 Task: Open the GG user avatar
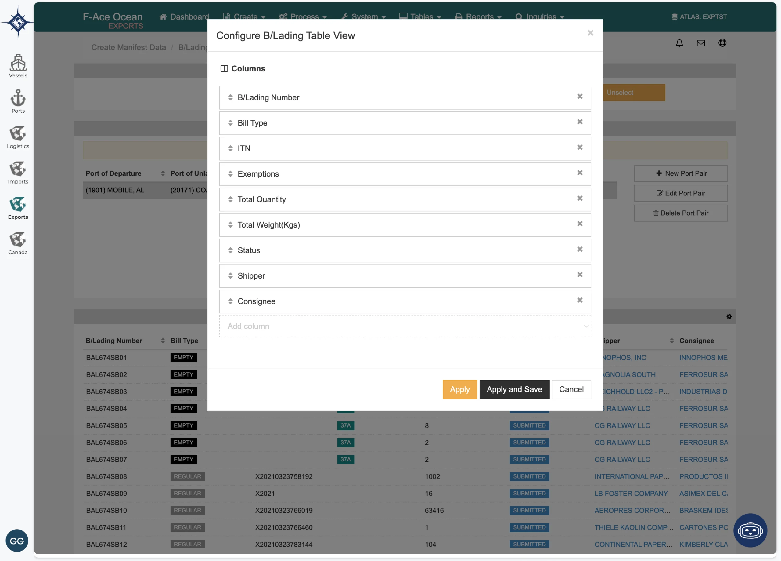pyautogui.click(x=16, y=540)
